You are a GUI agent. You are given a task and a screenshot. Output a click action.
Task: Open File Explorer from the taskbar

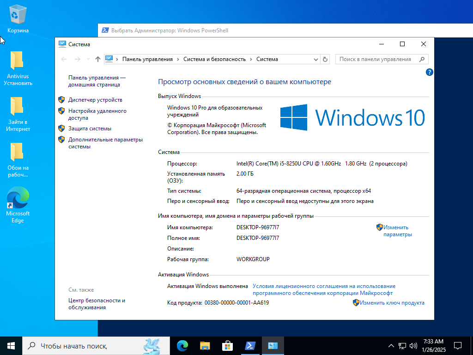(205, 346)
